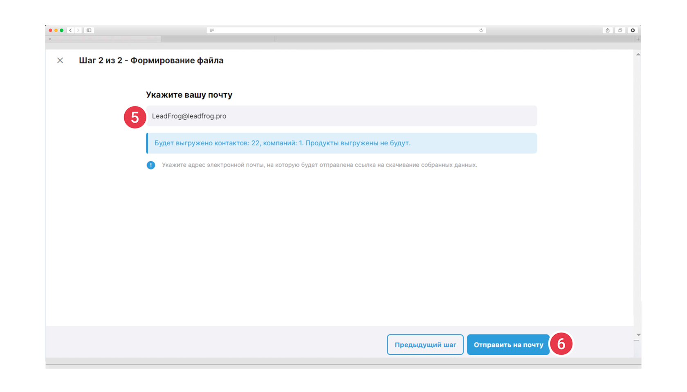Click the browser address bar

point(346,30)
